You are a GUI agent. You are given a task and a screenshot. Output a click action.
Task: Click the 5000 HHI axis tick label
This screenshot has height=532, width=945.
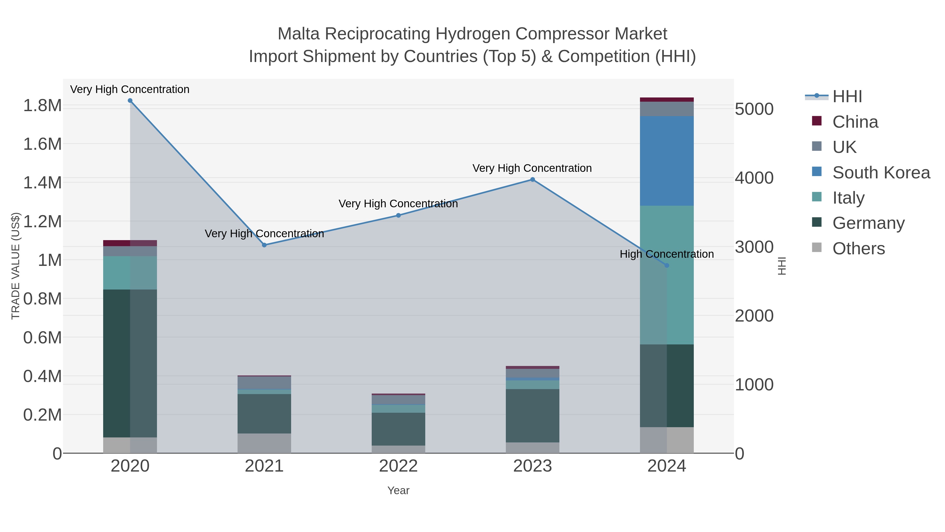click(x=755, y=109)
